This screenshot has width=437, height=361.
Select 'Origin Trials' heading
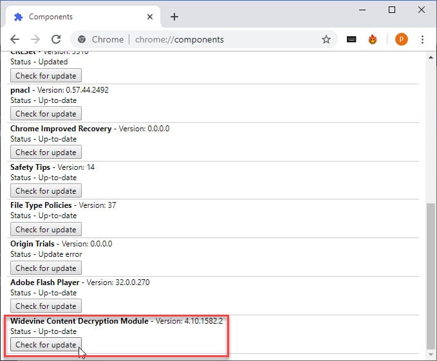pyautogui.click(x=32, y=244)
